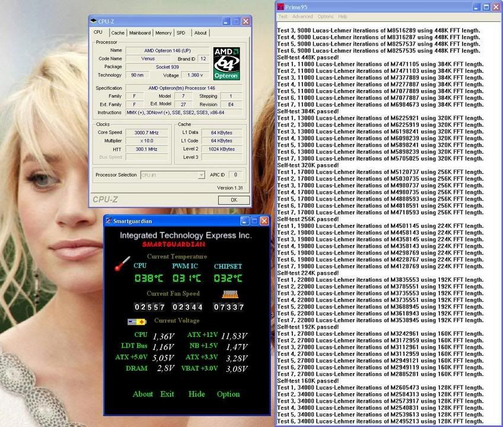Open the About tab in CPU-Z

(200, 33)
